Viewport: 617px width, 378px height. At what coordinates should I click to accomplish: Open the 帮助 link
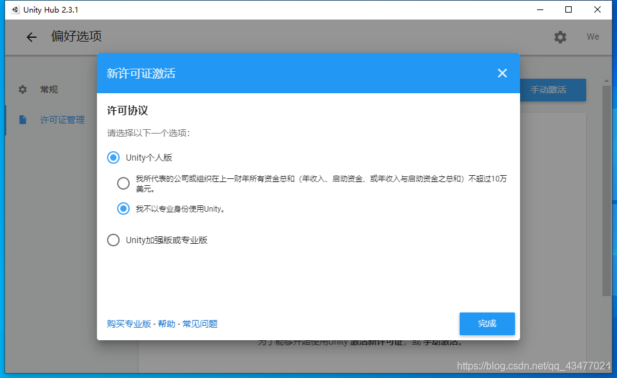[166, 324]
